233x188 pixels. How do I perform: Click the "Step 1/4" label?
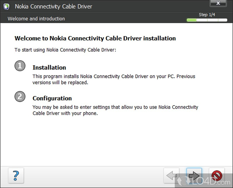click(207, 15)
